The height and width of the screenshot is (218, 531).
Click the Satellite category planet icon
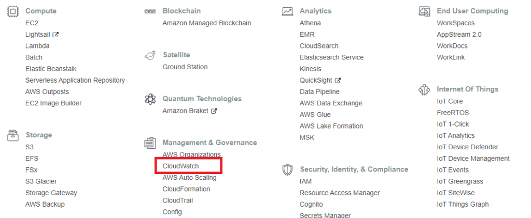tap(150, 55)
